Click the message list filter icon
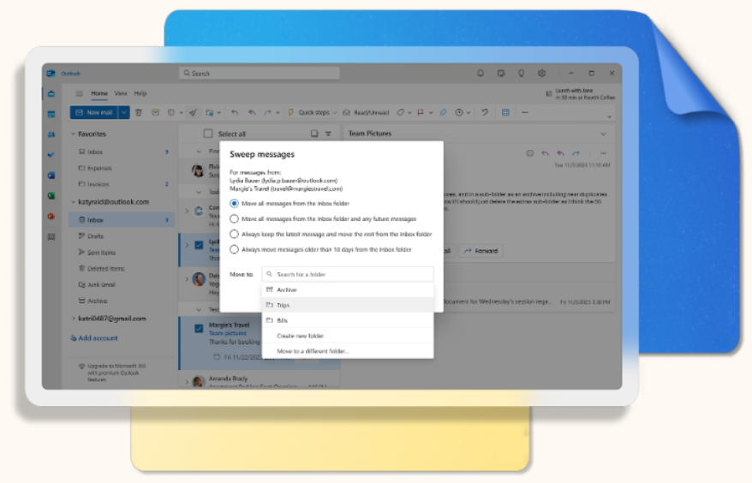 pos(328,134)
